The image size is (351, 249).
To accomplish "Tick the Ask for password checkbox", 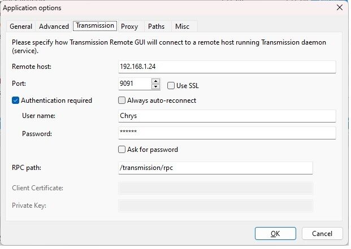I will tap(122, 150).
